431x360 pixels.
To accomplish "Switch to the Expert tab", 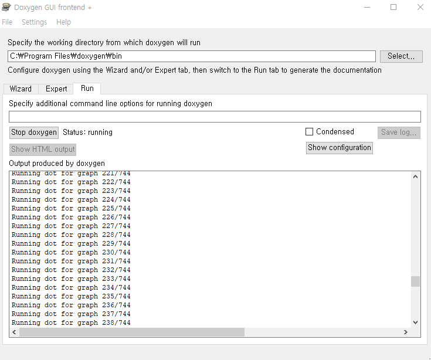I will click(56, 89).
